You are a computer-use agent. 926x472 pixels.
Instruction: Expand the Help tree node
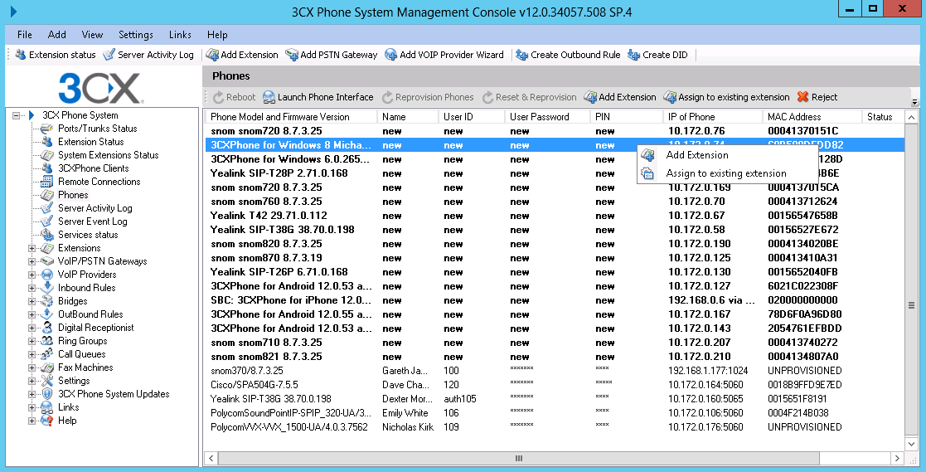32,421
